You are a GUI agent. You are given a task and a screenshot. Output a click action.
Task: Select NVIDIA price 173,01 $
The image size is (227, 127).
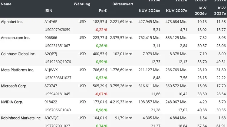[100, 102]
